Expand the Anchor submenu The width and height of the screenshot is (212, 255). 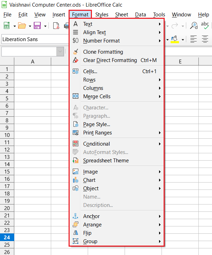pyautogui.click(x=117, y=216)
